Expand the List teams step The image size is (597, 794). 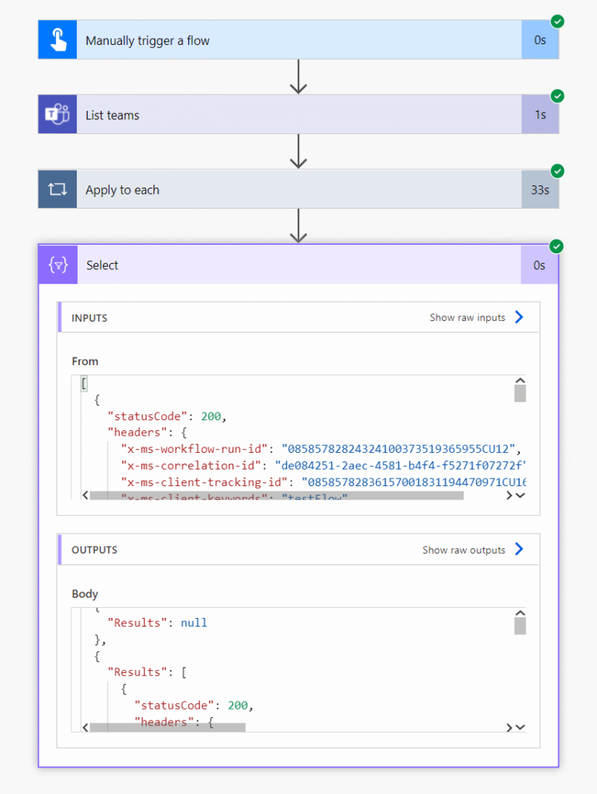point(298,115)
